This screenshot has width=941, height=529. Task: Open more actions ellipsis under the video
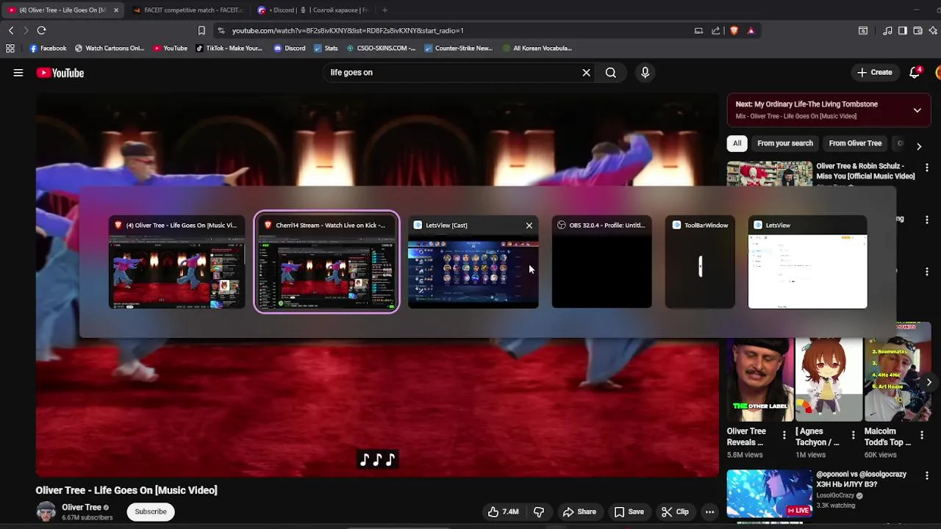709,512
